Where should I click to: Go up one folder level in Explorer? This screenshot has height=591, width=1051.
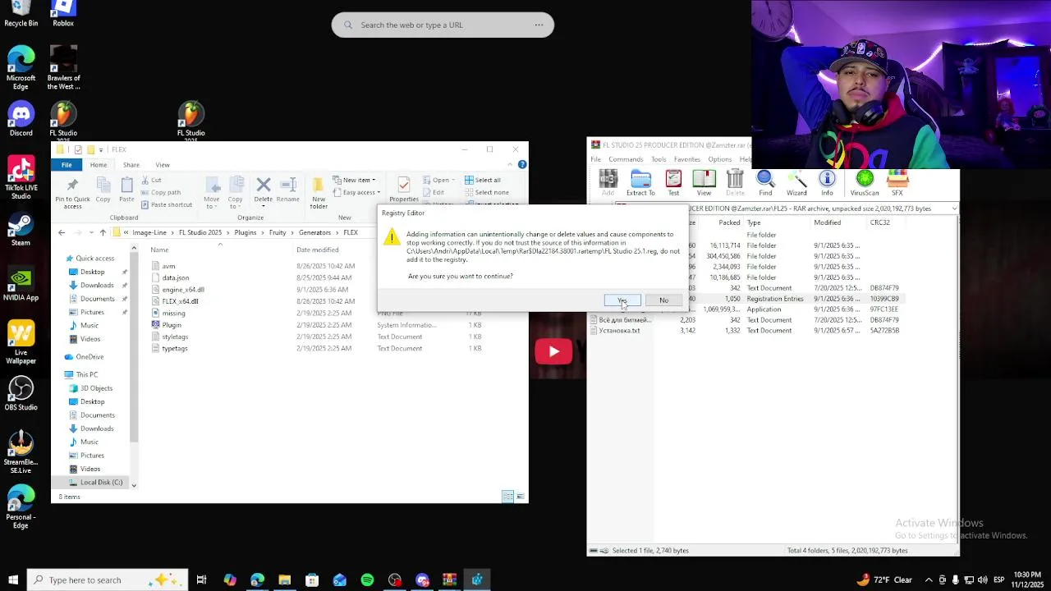[x=103, y=233]
